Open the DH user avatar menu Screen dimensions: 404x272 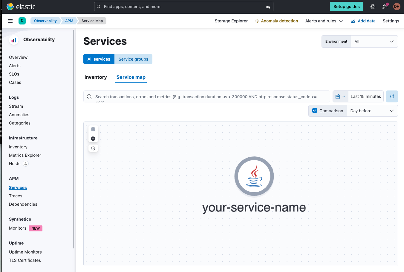coord(397,6)
